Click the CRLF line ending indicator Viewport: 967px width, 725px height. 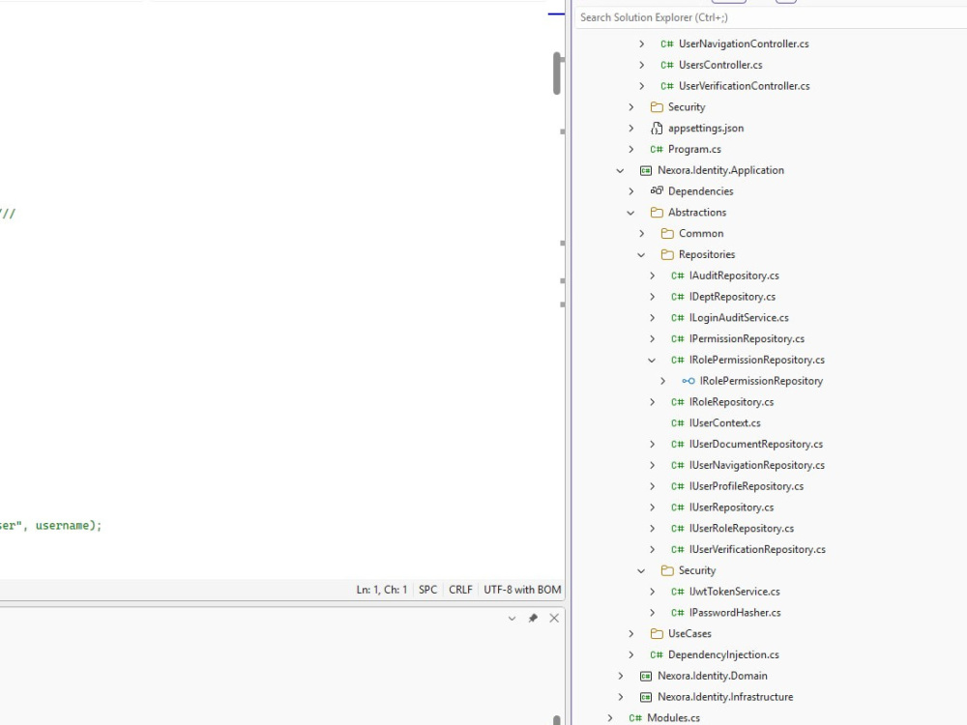click(460, 590)
